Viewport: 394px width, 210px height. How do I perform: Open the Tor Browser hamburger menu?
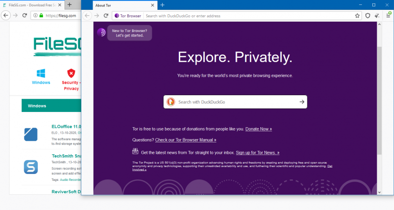tap(388, 16)
